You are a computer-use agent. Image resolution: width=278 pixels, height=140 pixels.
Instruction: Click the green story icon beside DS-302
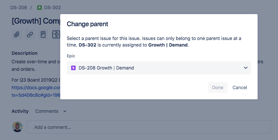(39, 8)
